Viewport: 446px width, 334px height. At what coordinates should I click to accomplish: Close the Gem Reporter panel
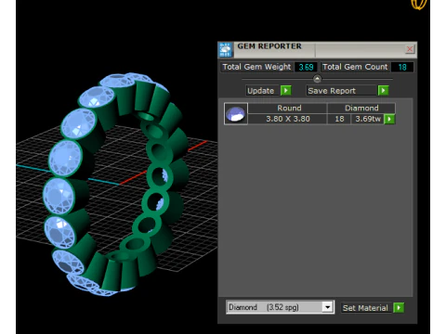(x=410, y=49)
